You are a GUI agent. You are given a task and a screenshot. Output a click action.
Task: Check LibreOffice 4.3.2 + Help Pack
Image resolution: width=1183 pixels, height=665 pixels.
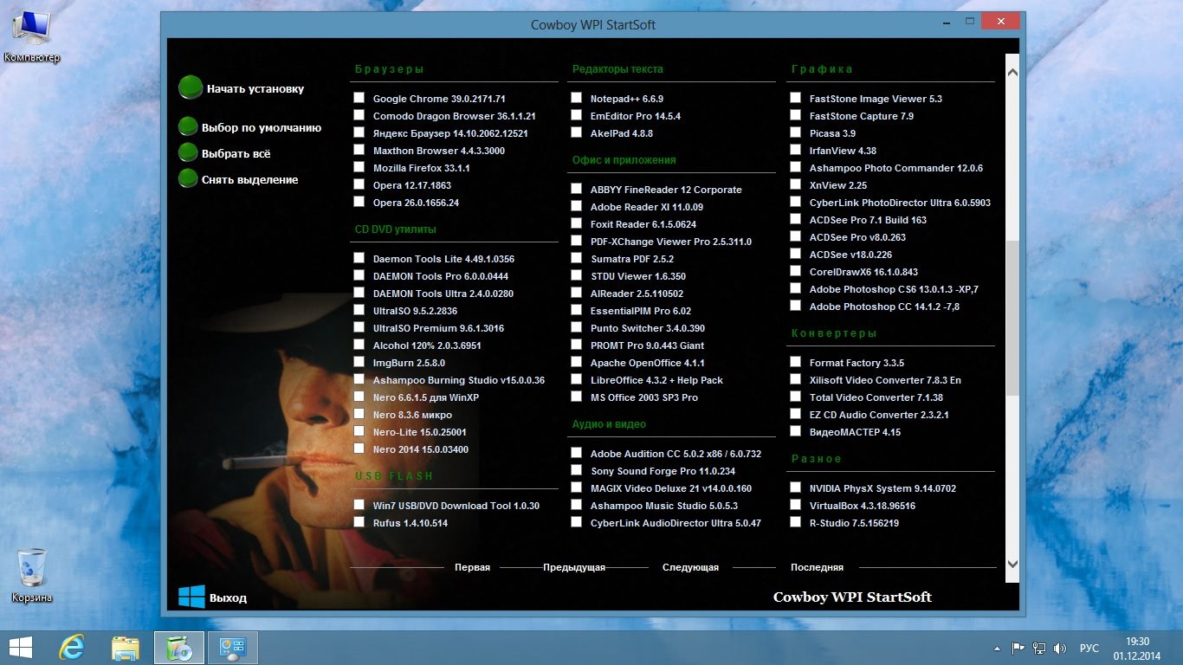click(x=577, y=379)
